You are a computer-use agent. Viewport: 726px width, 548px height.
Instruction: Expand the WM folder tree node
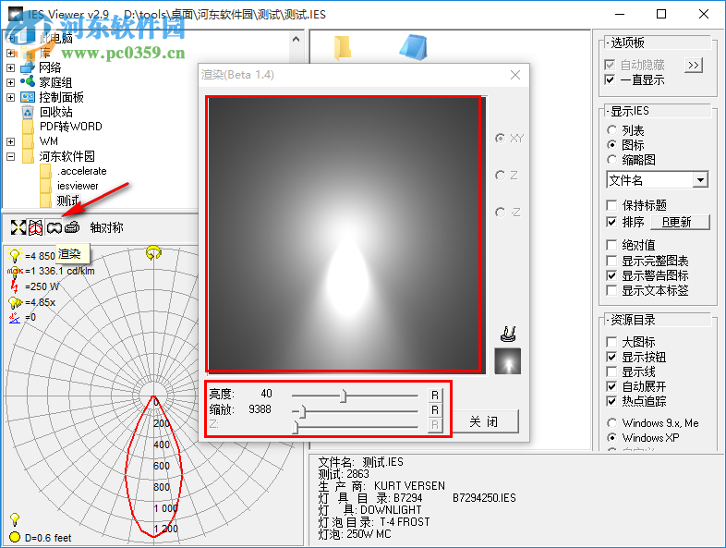[x=11, y=141]
